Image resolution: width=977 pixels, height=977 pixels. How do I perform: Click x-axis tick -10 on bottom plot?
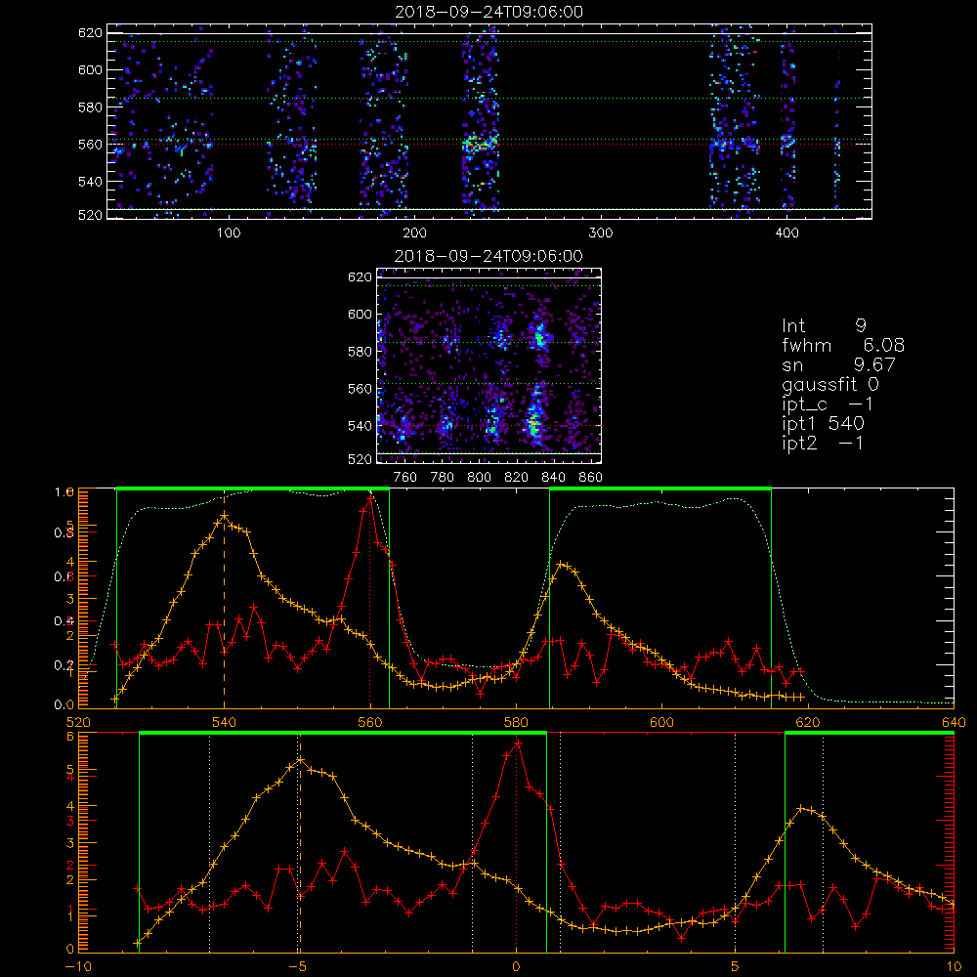click(x=78, y=967)
